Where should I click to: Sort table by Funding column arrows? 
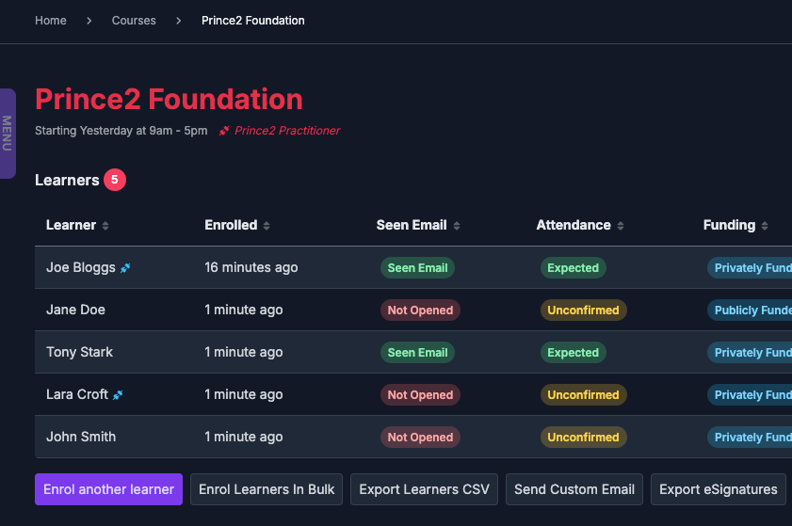click(765, 226)
